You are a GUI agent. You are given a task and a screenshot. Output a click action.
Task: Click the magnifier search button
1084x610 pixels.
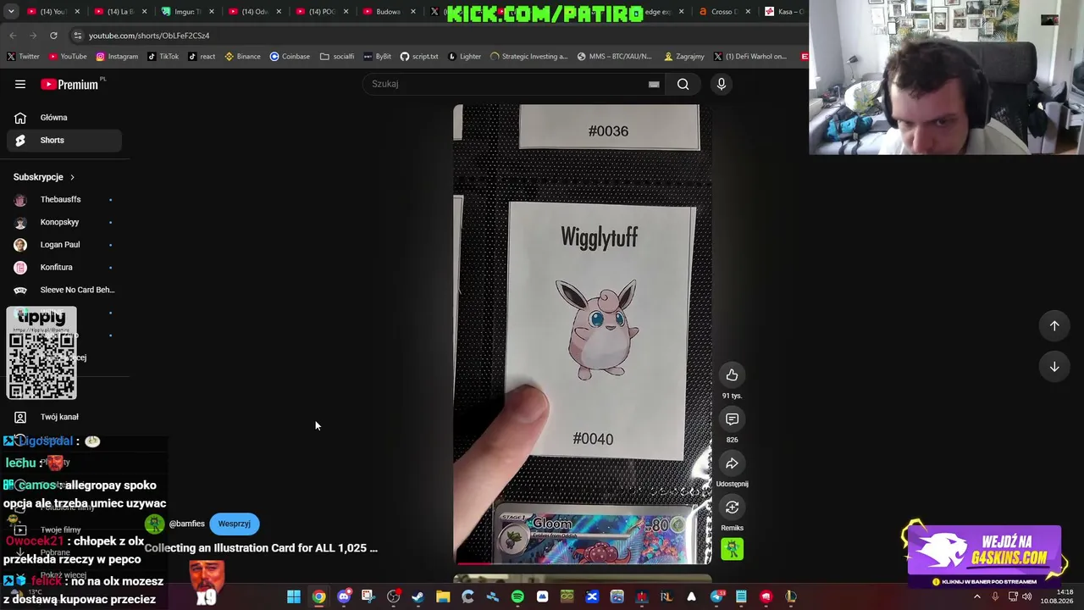coord(683,84)
